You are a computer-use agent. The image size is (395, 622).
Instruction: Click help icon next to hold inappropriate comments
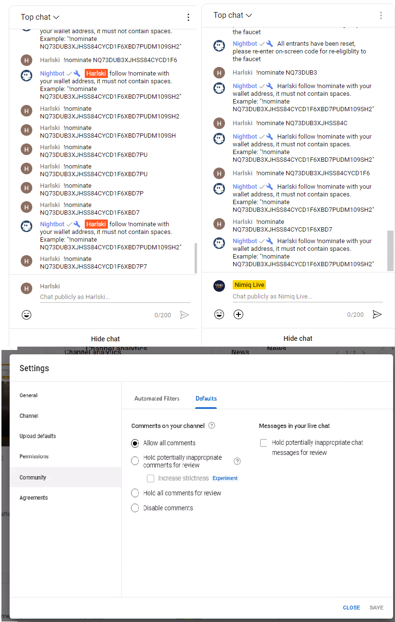point(237,461)
